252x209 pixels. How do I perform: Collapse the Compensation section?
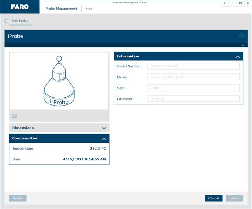tap(59, 138)
